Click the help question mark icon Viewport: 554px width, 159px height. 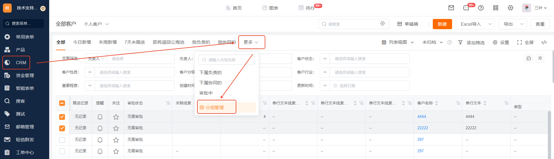pyautogui.click(x=481, y=8)
